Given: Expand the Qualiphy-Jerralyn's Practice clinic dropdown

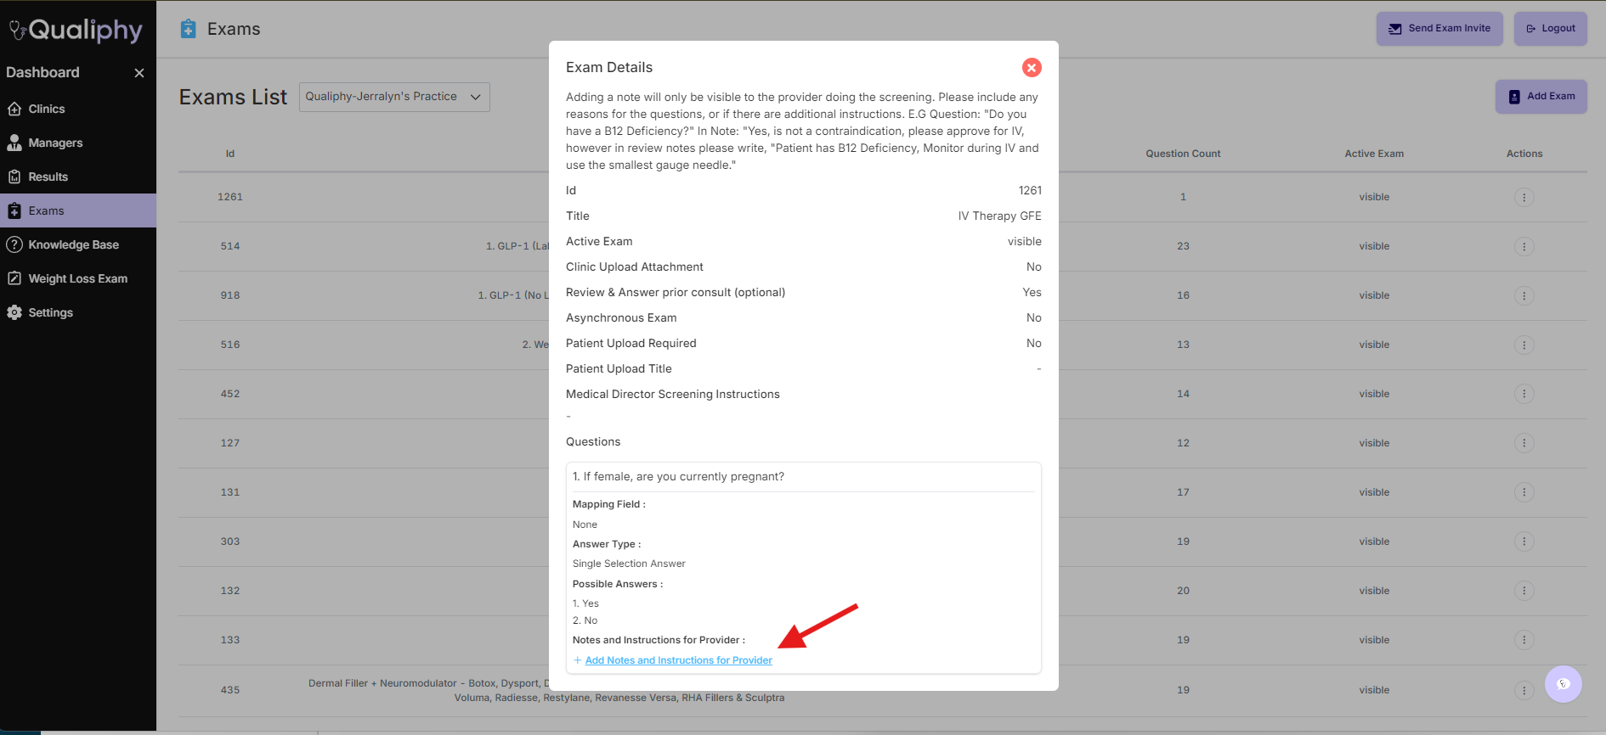Looking at the screenshot, I should pyautogui.click(x=394, y=97).
